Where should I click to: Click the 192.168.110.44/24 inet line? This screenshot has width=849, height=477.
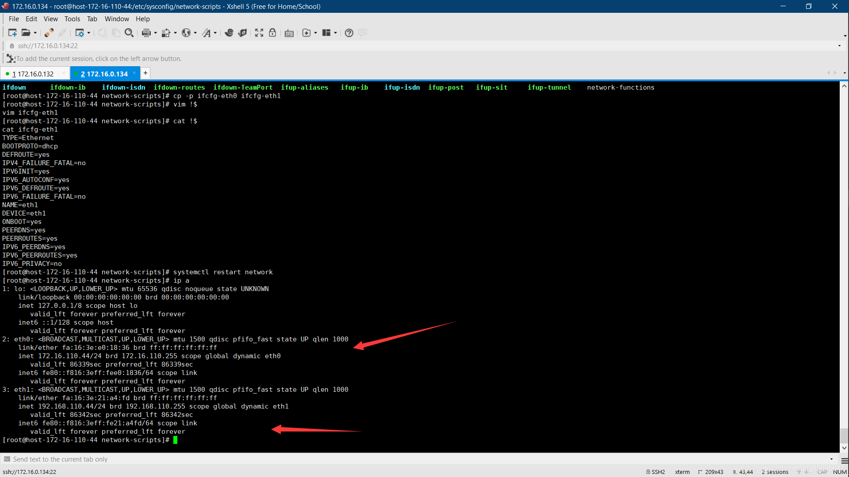click(x=153, y=406)
